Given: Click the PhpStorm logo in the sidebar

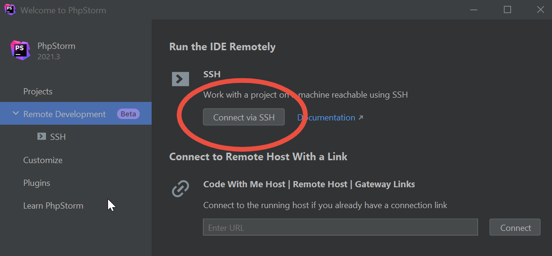Looking at the screenshot, I should 20,50.
